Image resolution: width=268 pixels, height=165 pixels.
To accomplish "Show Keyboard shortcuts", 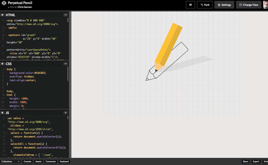I will tap(64, 162).
